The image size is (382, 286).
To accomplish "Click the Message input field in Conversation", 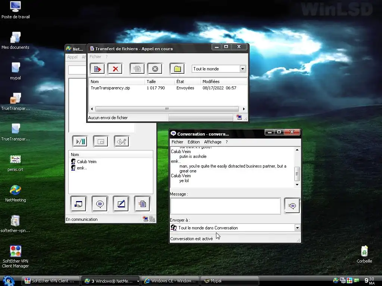I will [x=225, y=206].
